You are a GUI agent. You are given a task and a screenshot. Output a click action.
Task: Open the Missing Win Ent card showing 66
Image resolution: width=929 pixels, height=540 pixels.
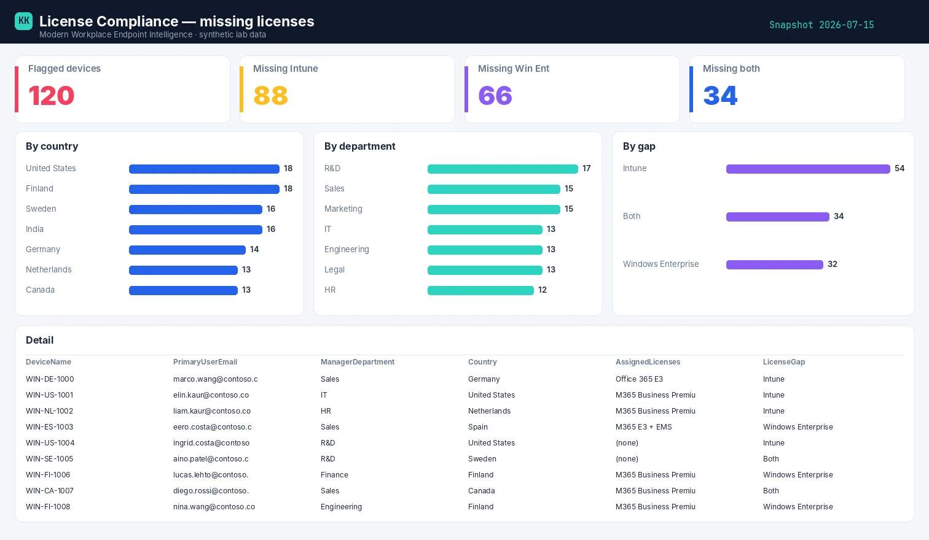pyautogui.click(x=572, y=90)
